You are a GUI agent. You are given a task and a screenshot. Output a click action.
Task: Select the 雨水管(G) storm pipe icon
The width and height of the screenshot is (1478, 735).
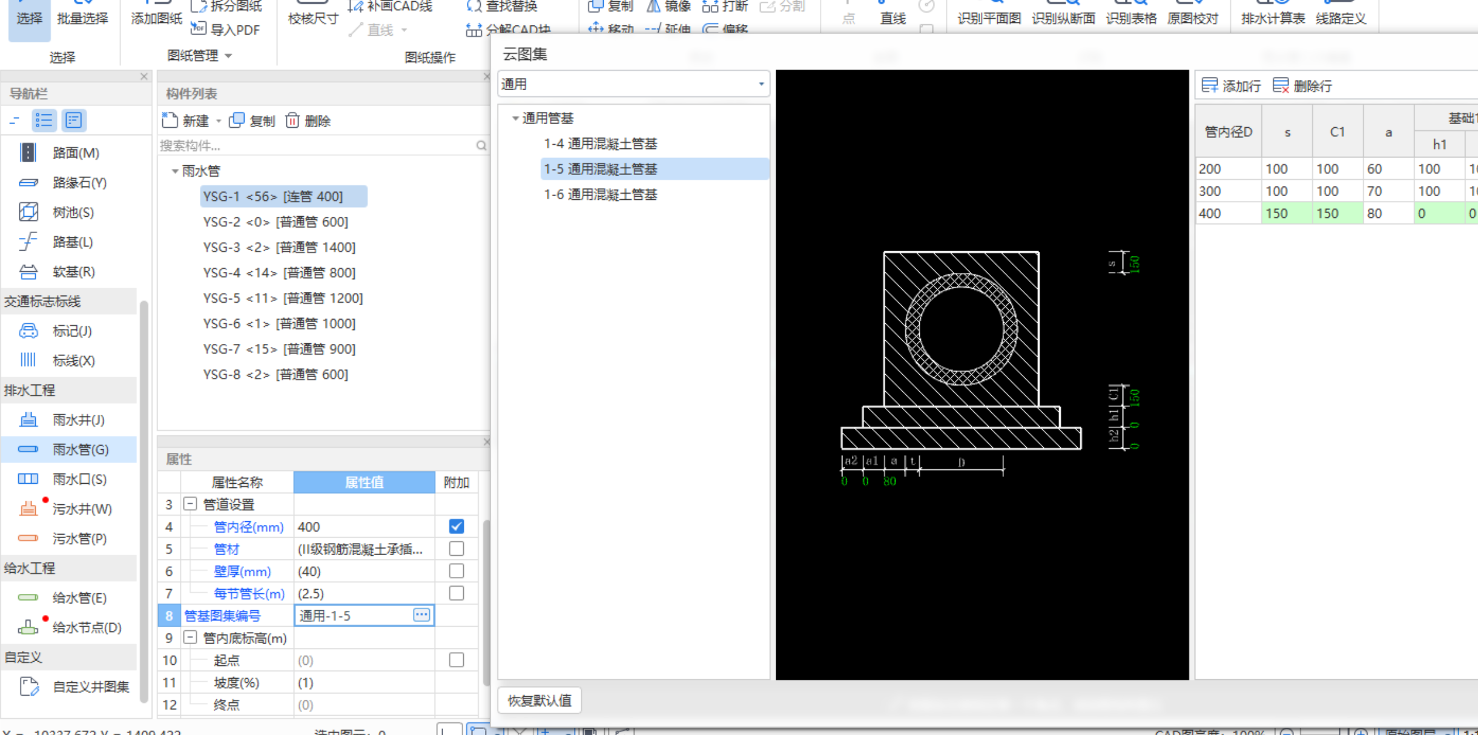pyautogui.click(x=28, y=449)
